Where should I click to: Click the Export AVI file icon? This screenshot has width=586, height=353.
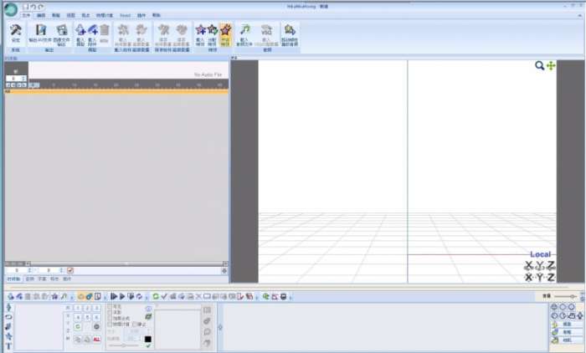(x=39, y=31)
